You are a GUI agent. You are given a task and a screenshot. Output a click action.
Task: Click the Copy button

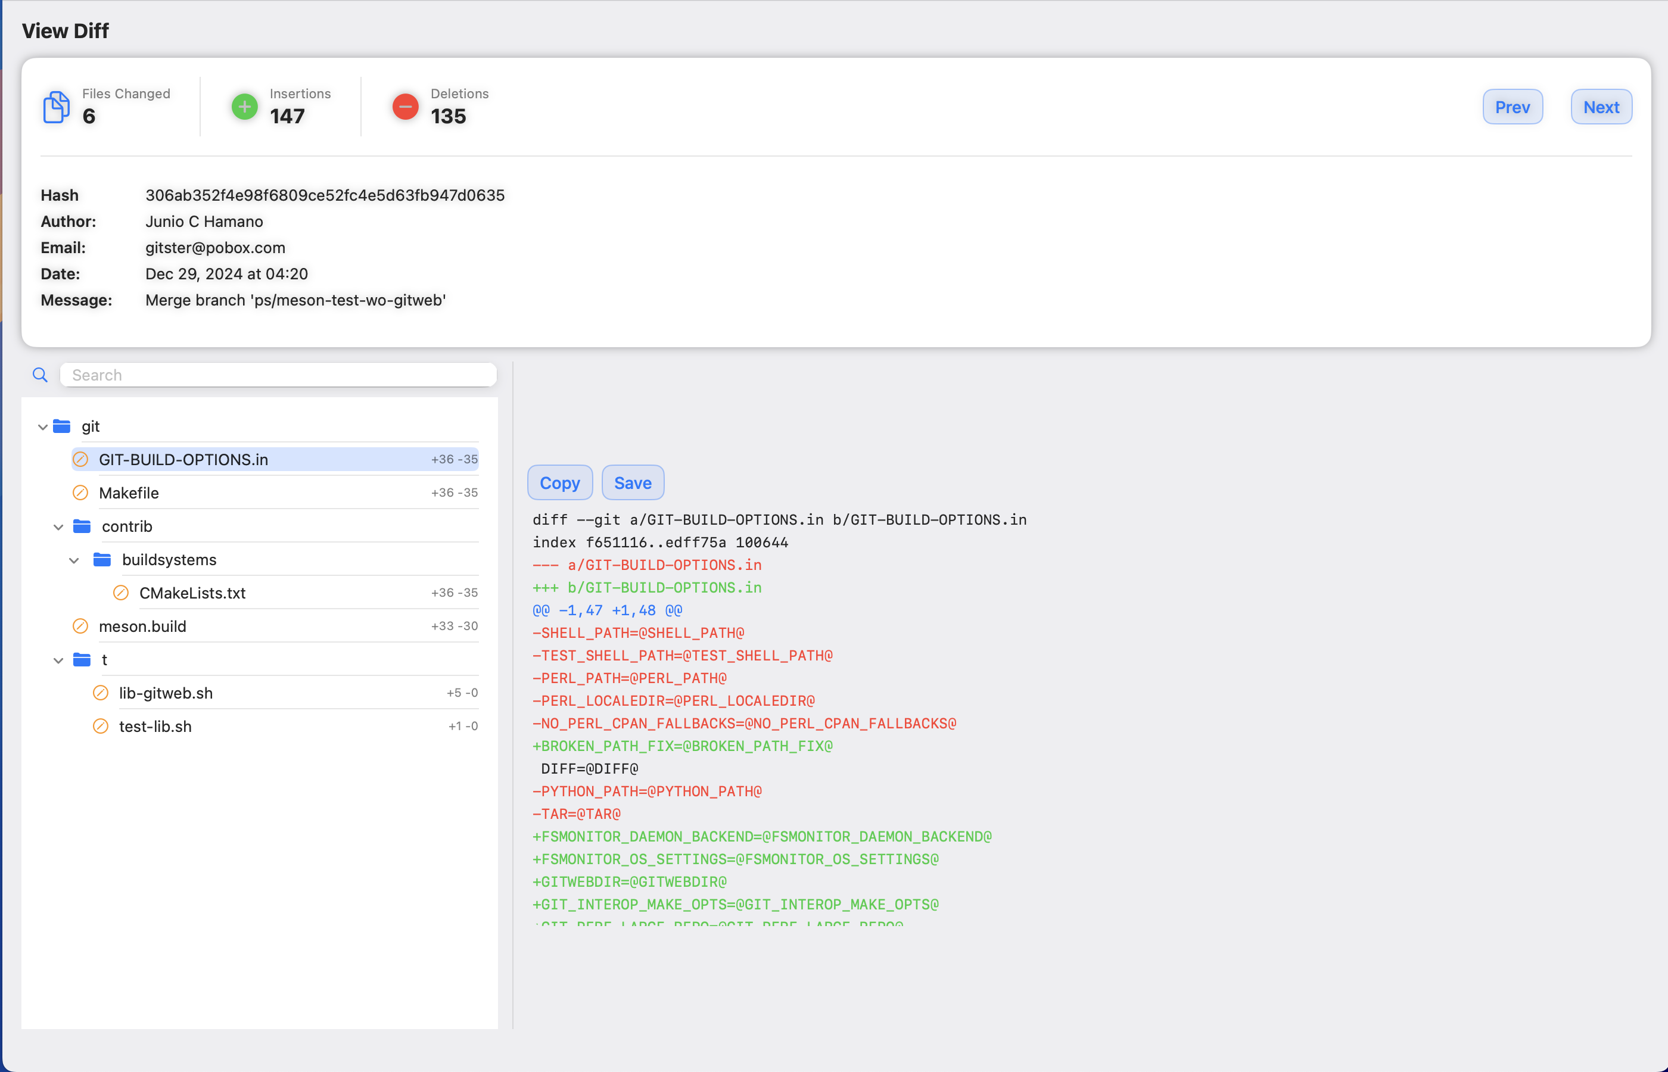point(560,482)
